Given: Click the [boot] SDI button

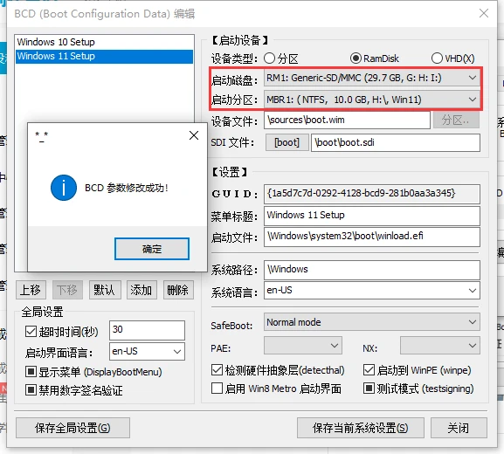Looking at the screenshot, I should [287, 142].
